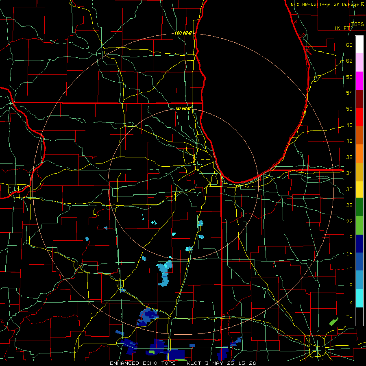366x366 pixels.
Task: Click the 18 legend value
Action: pos(349,237)
